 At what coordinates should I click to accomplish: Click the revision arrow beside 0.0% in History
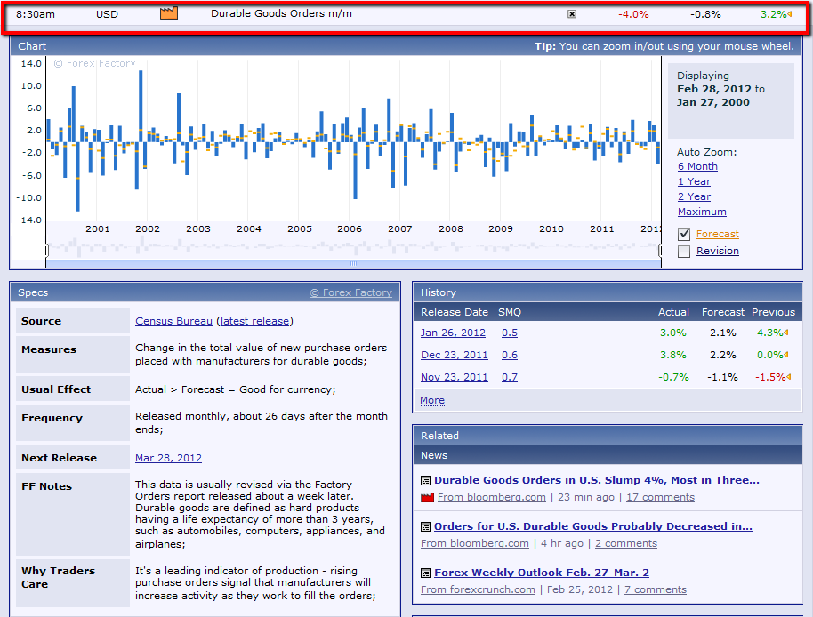point(786,355)
